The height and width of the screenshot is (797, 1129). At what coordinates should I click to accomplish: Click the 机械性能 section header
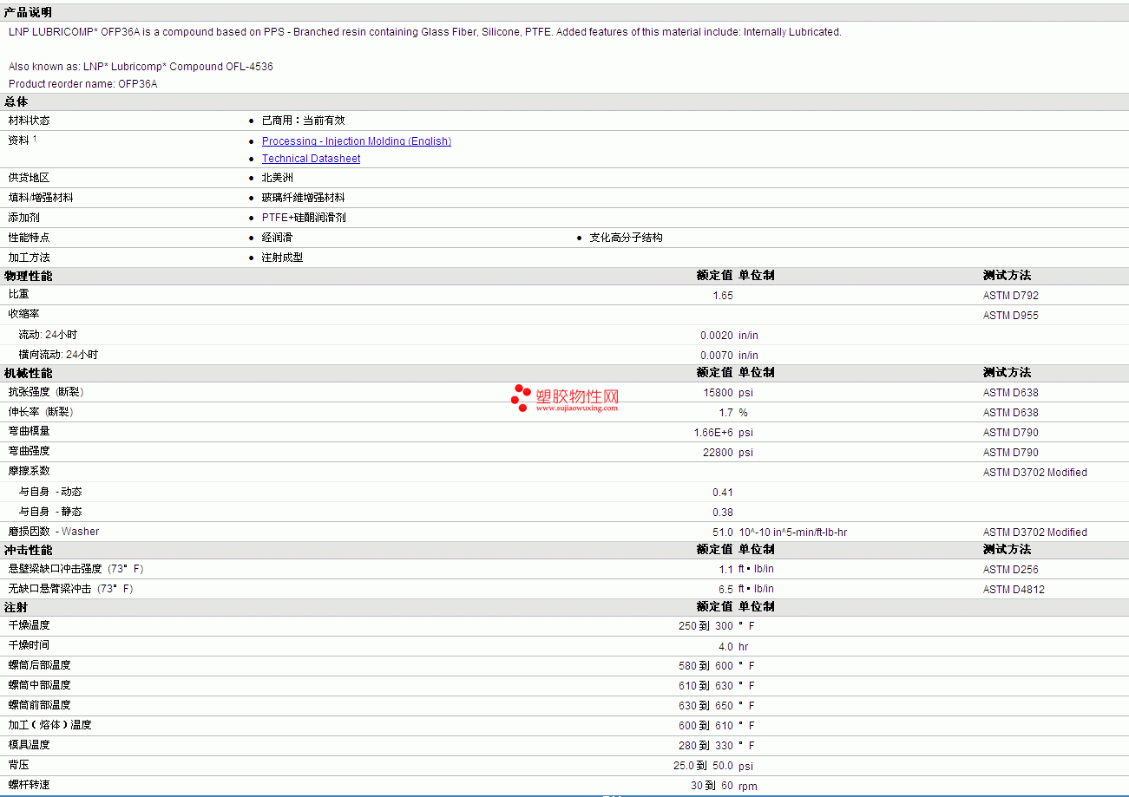(x=28, y=373)
